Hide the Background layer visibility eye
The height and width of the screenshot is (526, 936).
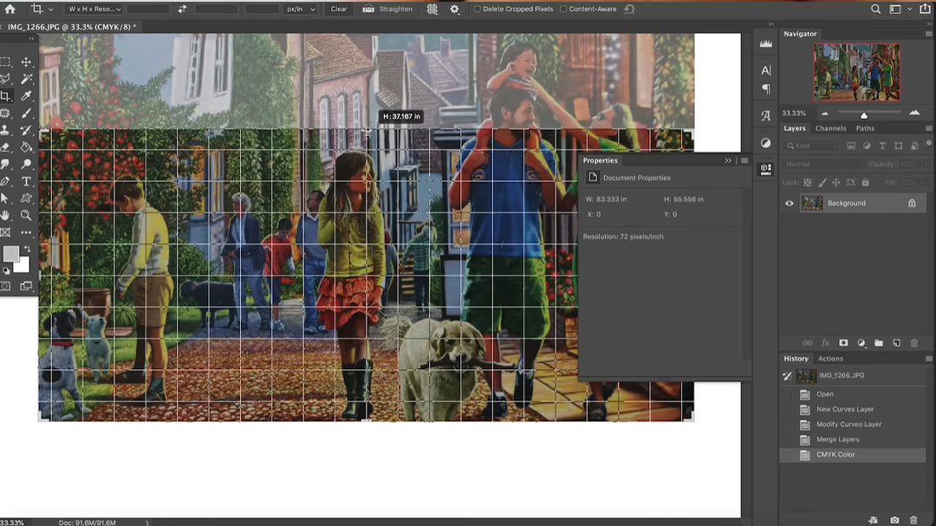790,204
